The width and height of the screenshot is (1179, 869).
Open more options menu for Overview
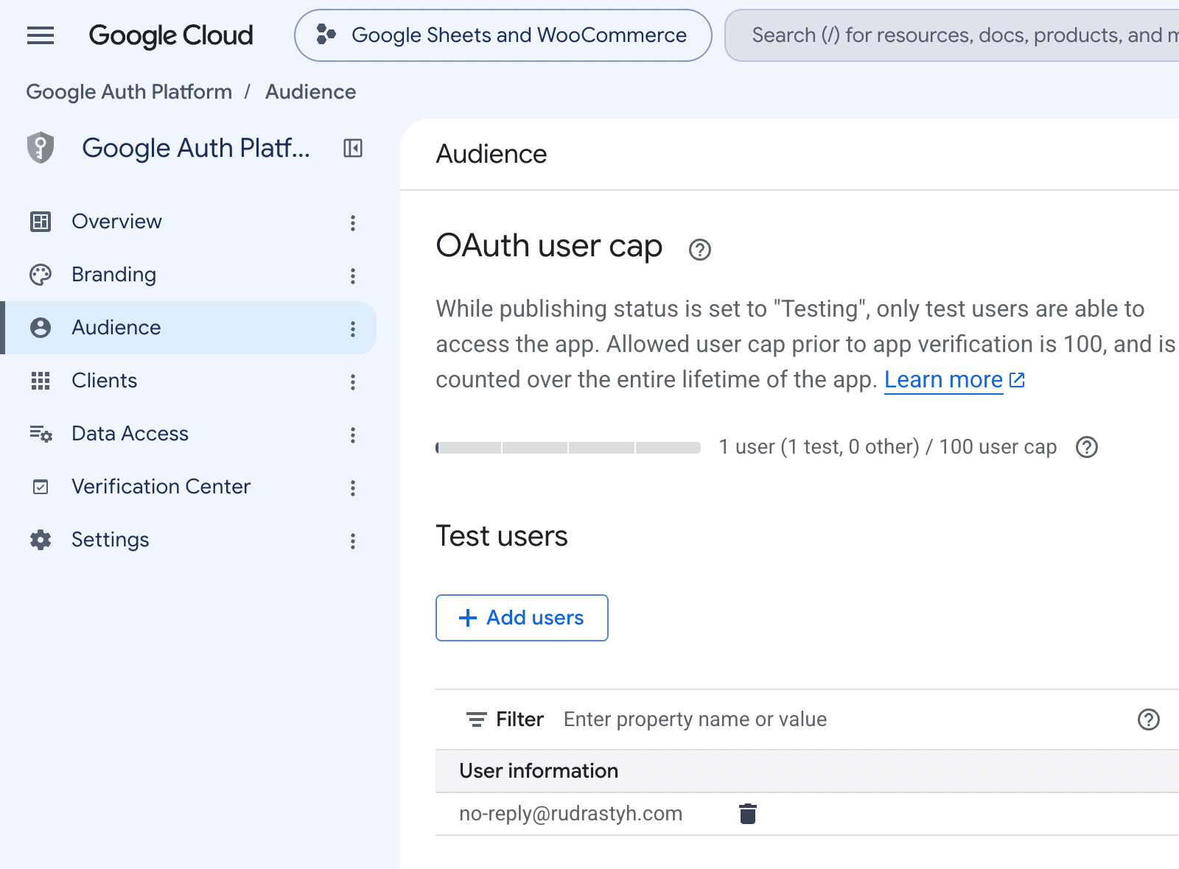coord(353,223)
